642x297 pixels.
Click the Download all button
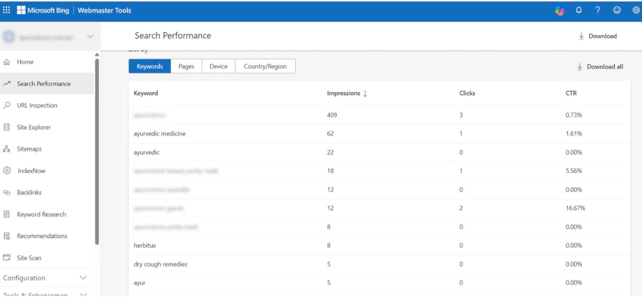tap(600, 67)
